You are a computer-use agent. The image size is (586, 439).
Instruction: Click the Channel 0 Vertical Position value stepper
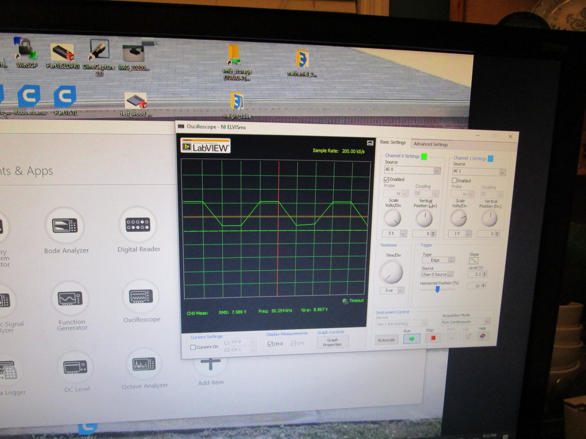[x=433, y=234]
